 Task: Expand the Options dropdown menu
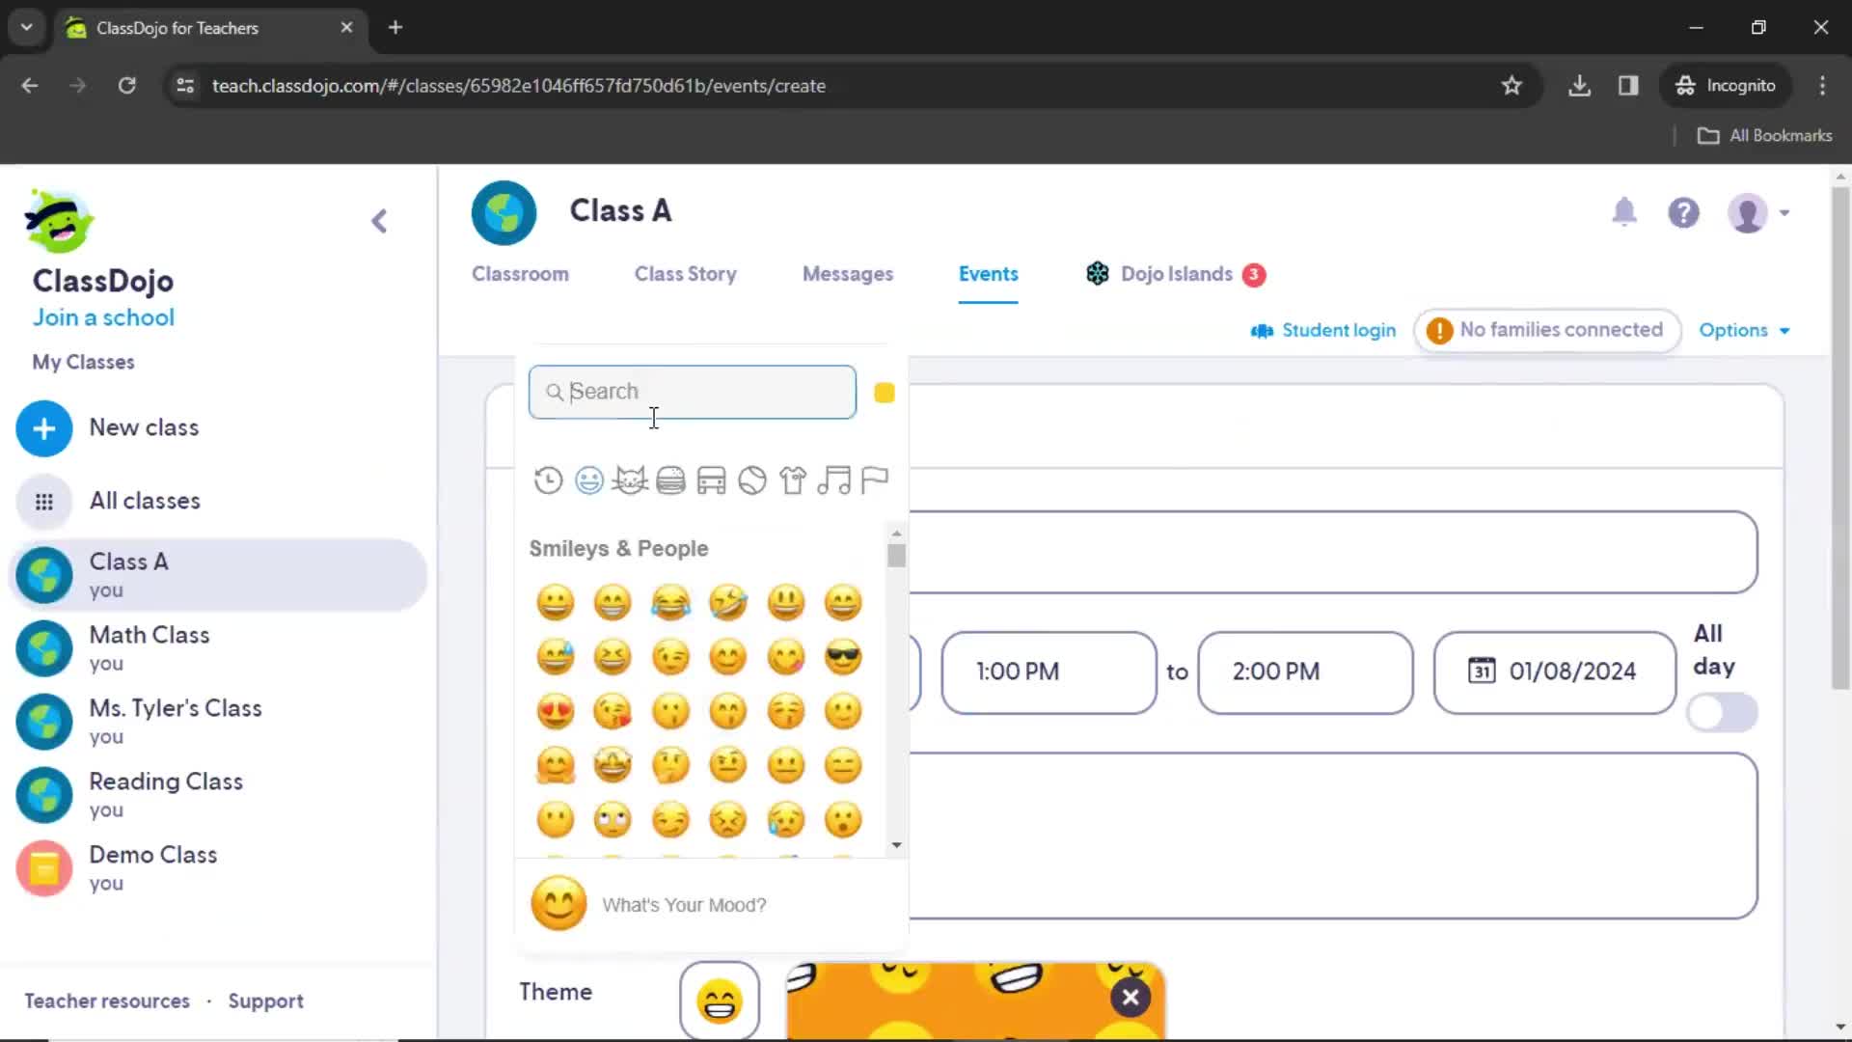(1743, 330)
